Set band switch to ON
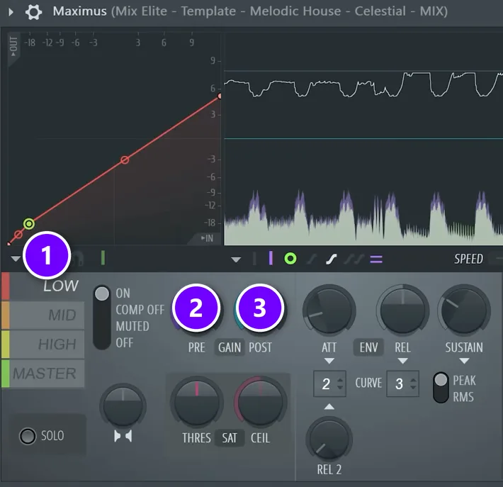The image size is (503, 487). click(x=123, y=293)
